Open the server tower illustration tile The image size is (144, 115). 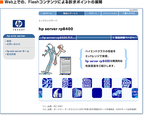77,93
